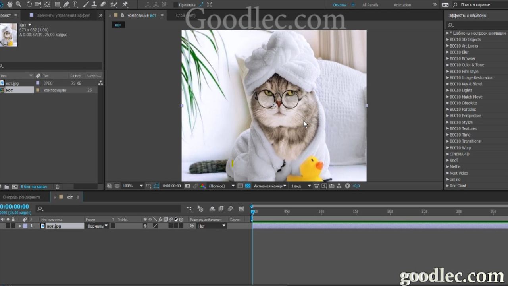Click the label color swatch of кот.jpg layer
This screenshot has width=508, height=286.
point(25,226)
